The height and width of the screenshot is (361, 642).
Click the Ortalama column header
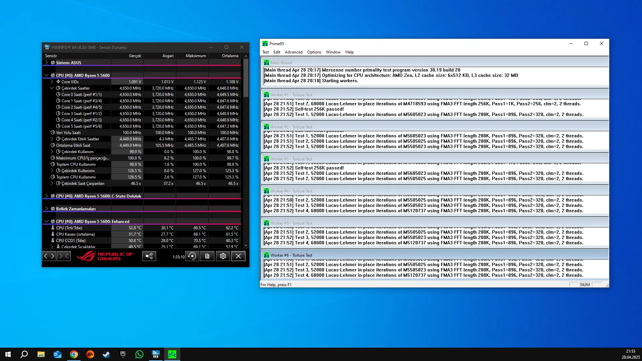coord(224,56)
